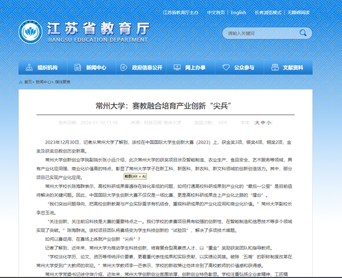
Task: Click the 文献资料 printer icon
Action: tap(275, 68)
